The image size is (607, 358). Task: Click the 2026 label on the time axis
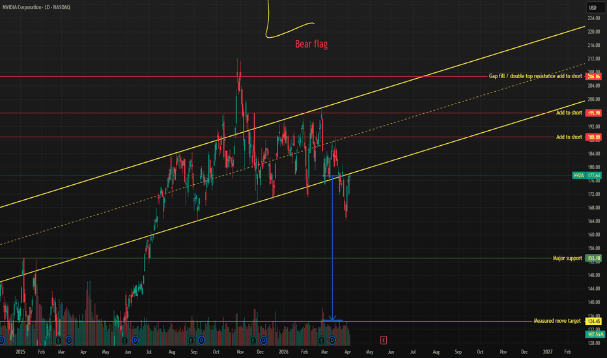(x=283, y=351)
